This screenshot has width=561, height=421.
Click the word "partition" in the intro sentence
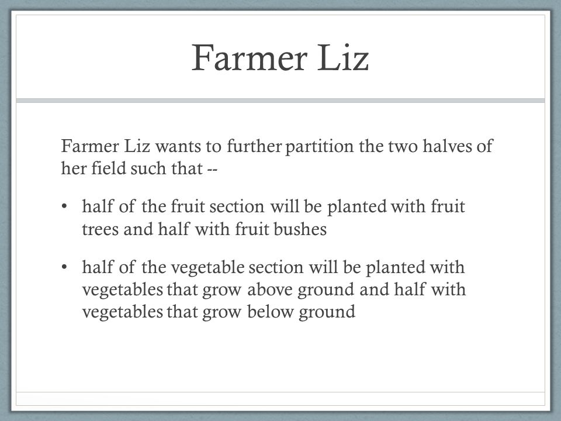320,147
